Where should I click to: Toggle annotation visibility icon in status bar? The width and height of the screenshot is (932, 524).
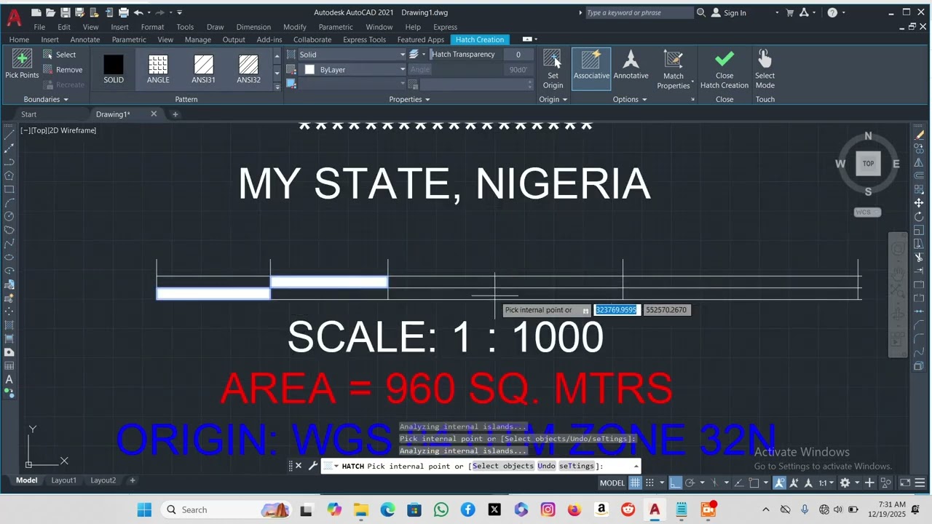pyautogui.click(x=780, y=483)
